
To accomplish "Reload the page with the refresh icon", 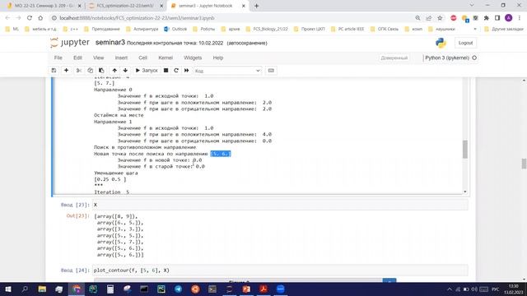I will [30, 18].
